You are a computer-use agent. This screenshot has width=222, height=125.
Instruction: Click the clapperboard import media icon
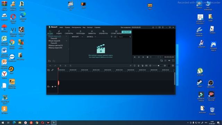101,49
